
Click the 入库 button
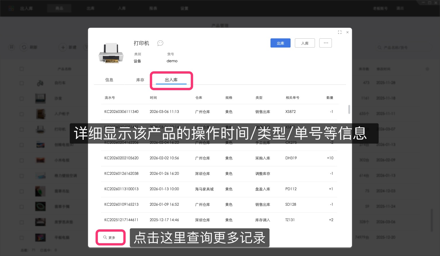coord(305,43)
